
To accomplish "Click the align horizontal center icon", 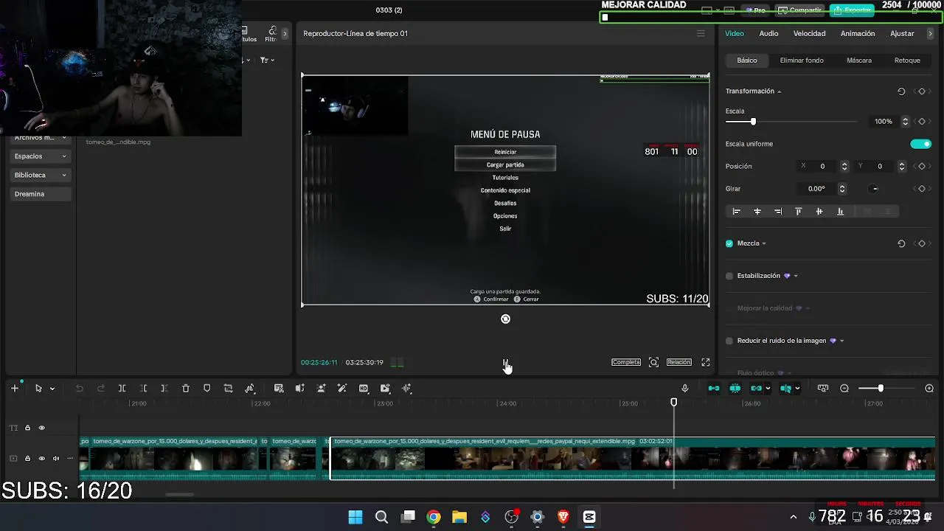I will pos(757,212).
